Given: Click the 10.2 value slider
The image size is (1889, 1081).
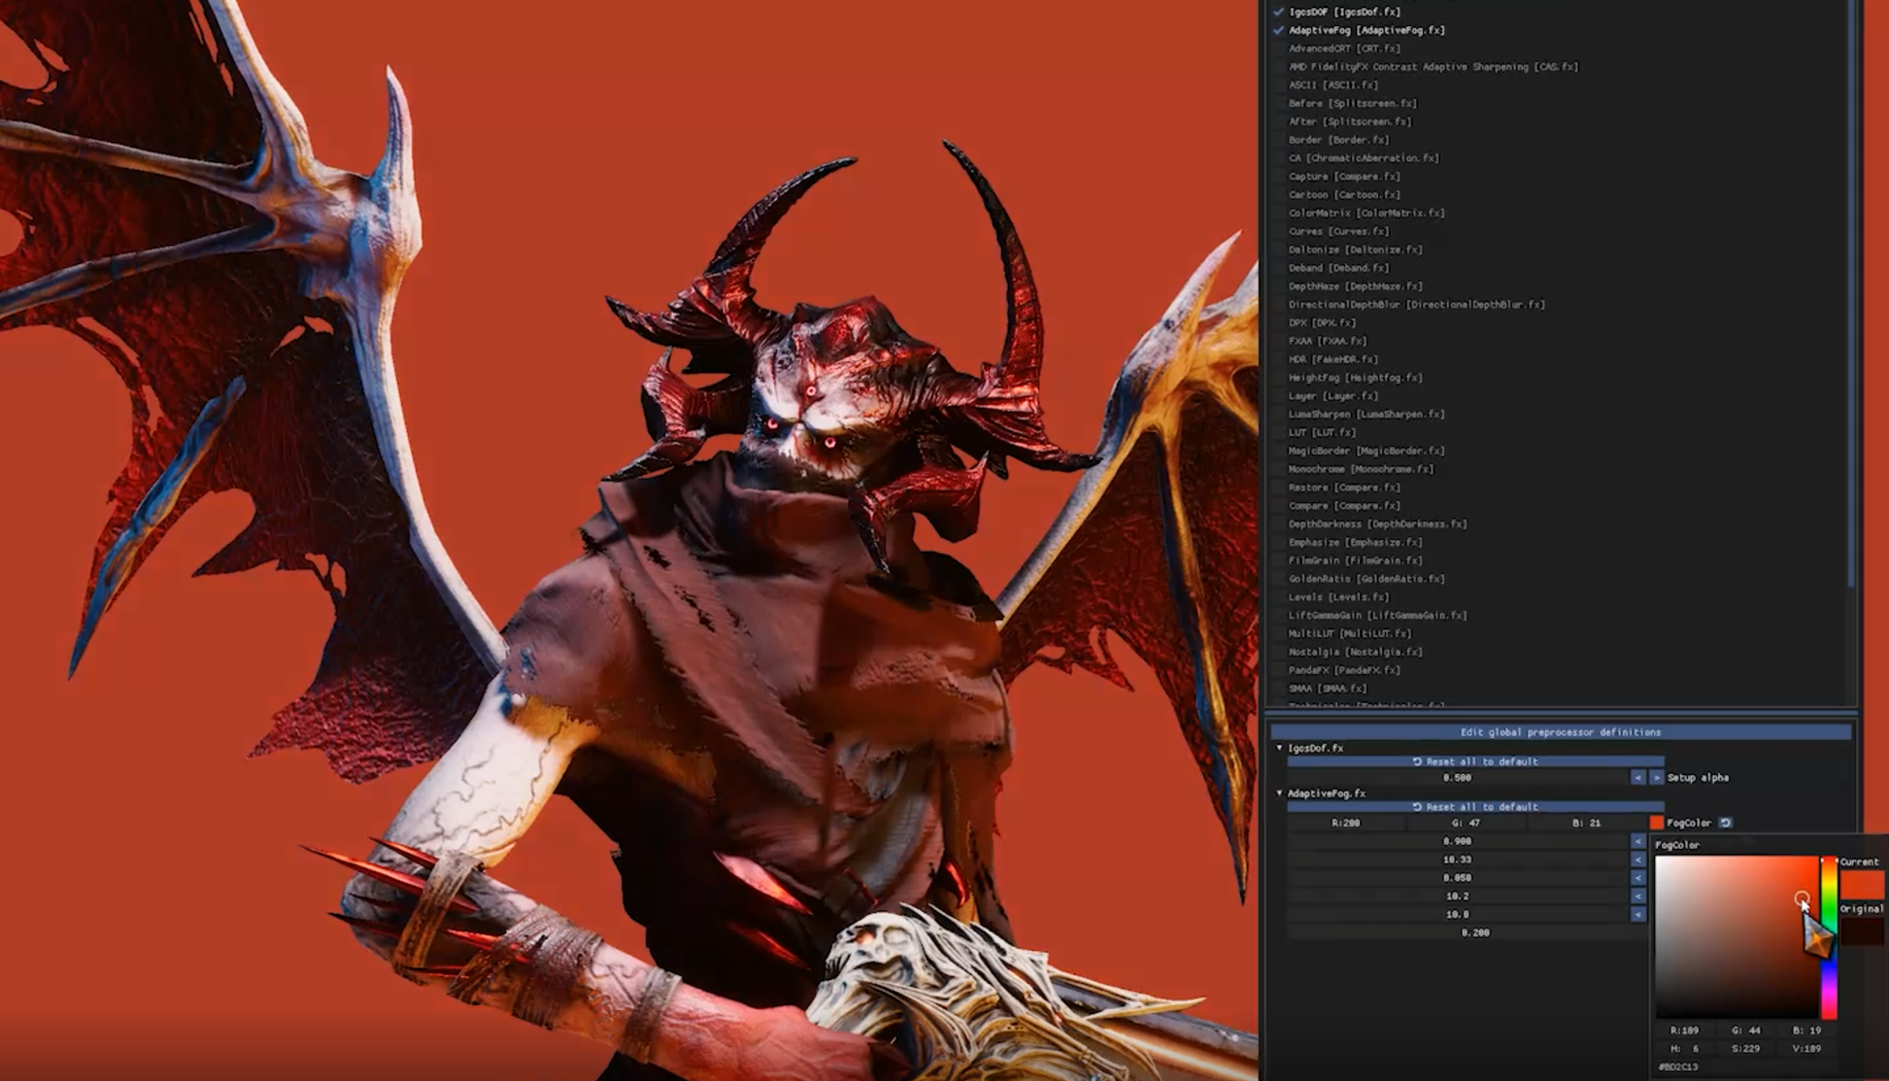Looking at the screenshot, I should (x=1457, y=896).
